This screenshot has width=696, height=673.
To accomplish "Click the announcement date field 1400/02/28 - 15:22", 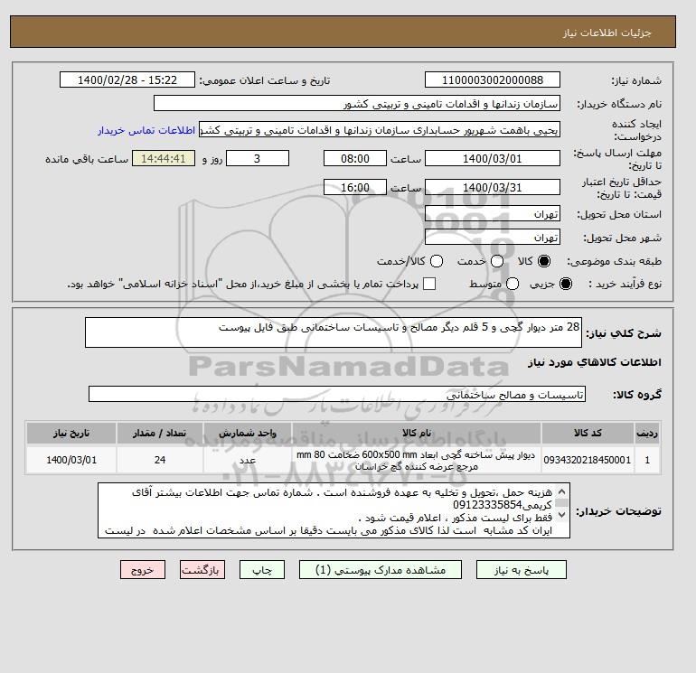I will tap(127, 79).
